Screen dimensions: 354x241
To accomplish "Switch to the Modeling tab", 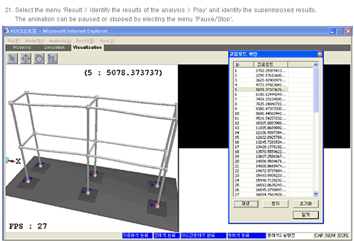I will tap(22, 48).
